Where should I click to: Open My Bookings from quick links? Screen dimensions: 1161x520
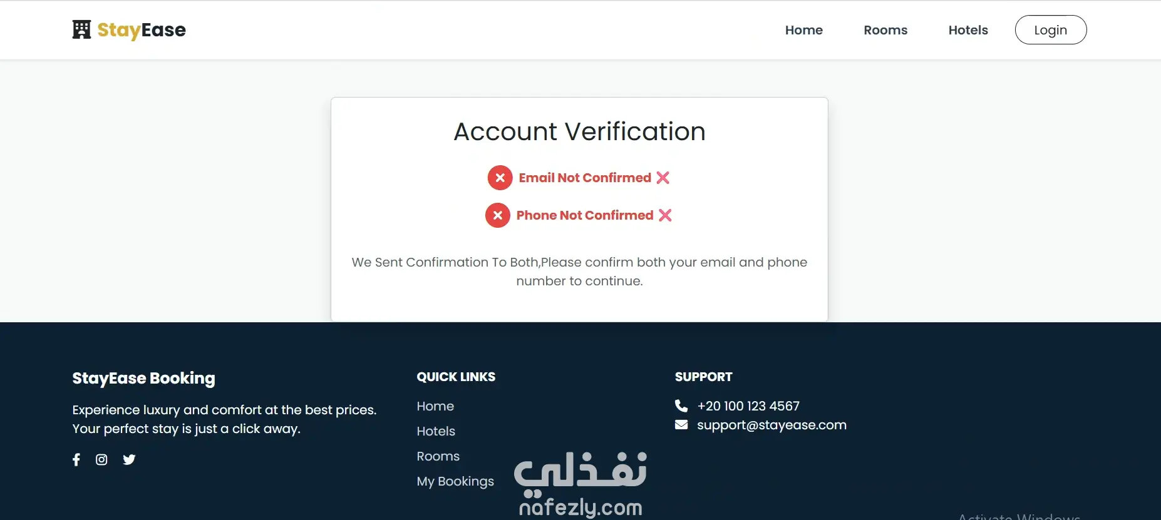[x=455, y=481]
